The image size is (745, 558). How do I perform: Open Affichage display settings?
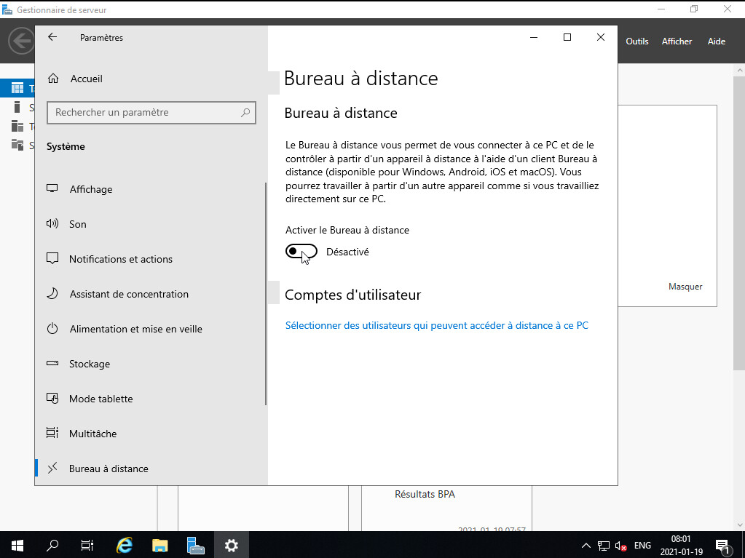(91, 189)
